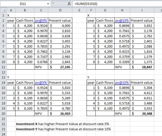Select NPV total cell showing 20,448

point(142,113)
